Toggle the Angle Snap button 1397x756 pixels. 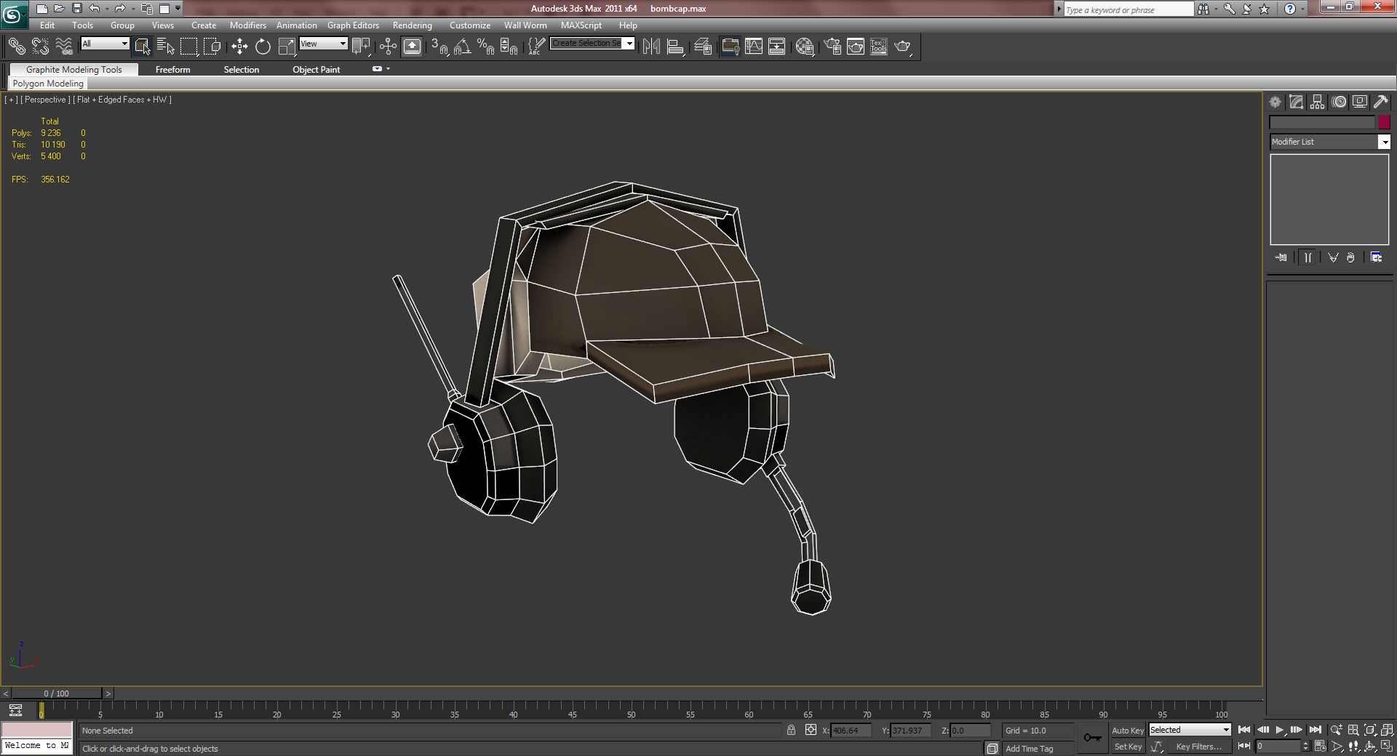462,47
